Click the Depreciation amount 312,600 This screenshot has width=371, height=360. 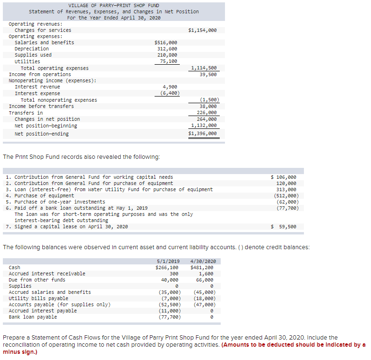167,49
